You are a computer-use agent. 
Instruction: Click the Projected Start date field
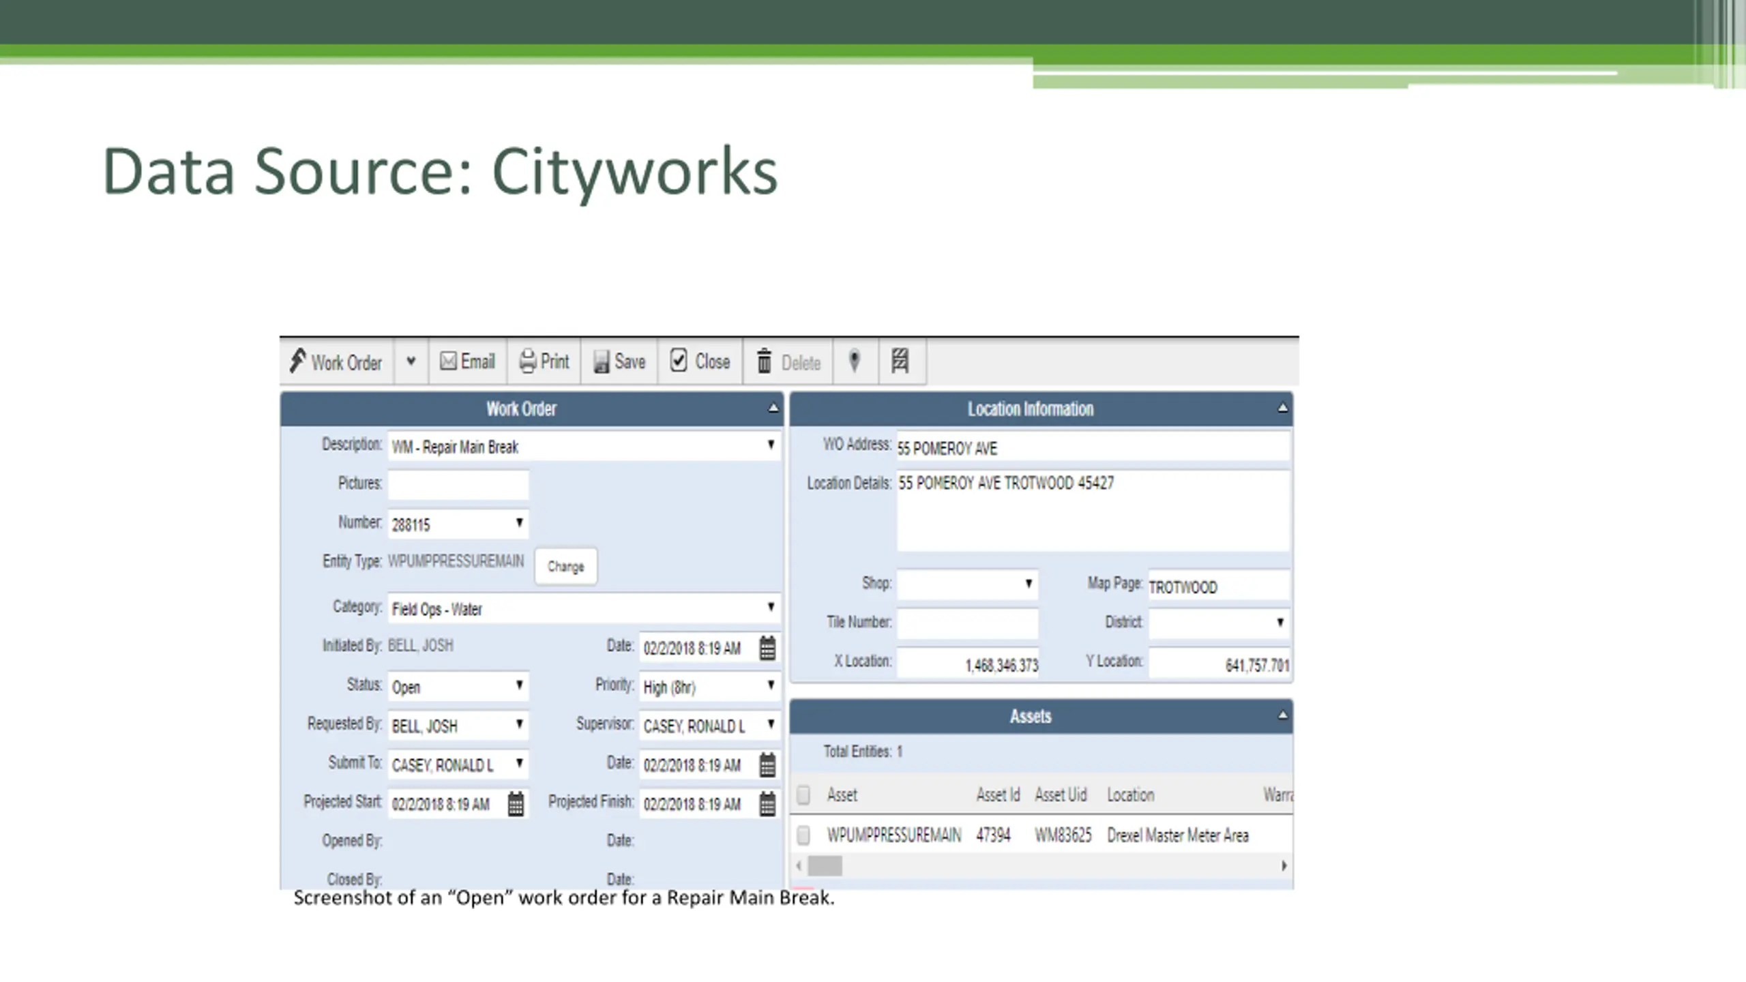point(447,804)
